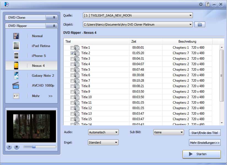Select the Normal filmstrip icon
227x165 pixels.
[16, 36]
